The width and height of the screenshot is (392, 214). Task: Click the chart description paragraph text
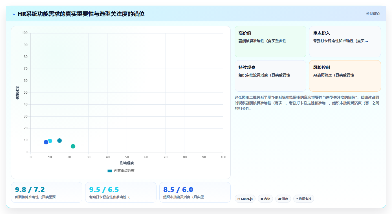pyautogui.click(x=307, y=103)
